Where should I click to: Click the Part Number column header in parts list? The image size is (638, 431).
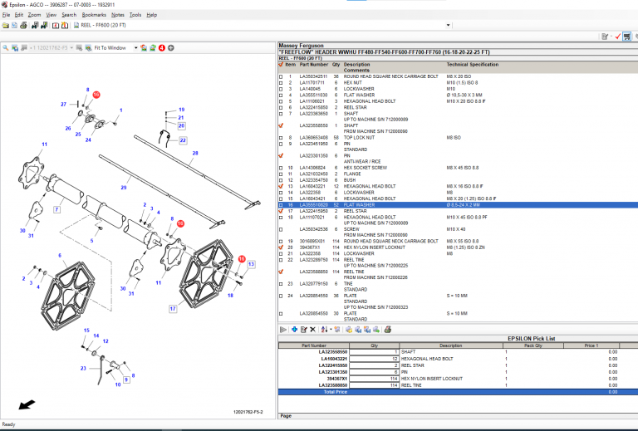[x=314, y=64]
